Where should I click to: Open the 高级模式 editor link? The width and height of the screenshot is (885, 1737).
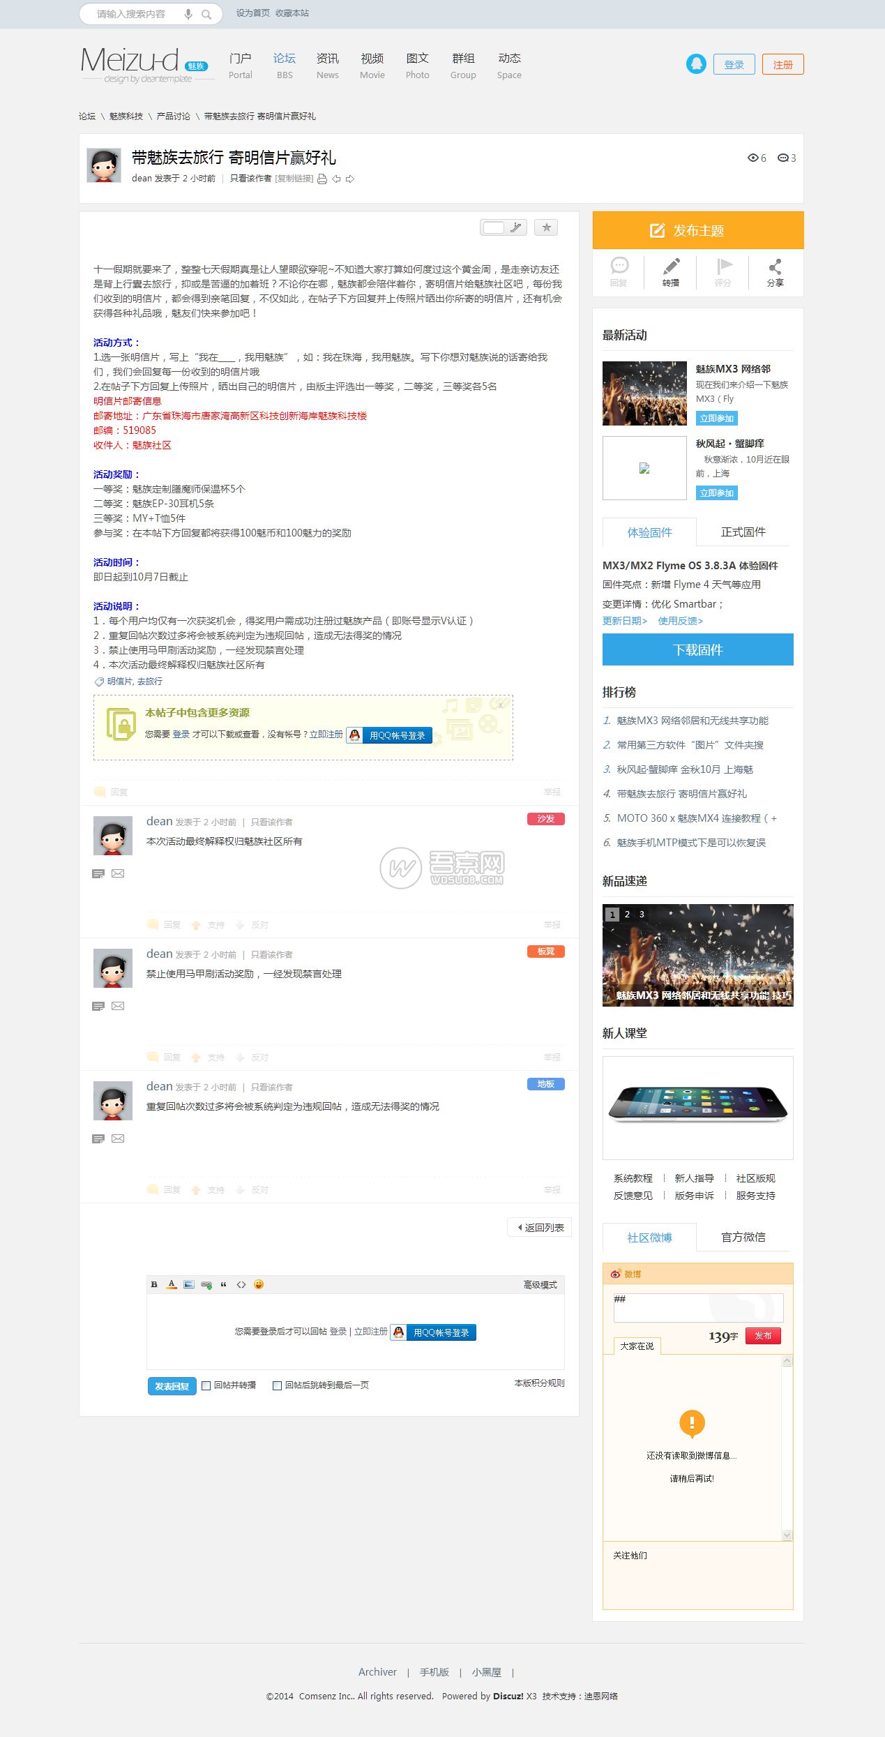[540, 1284]
